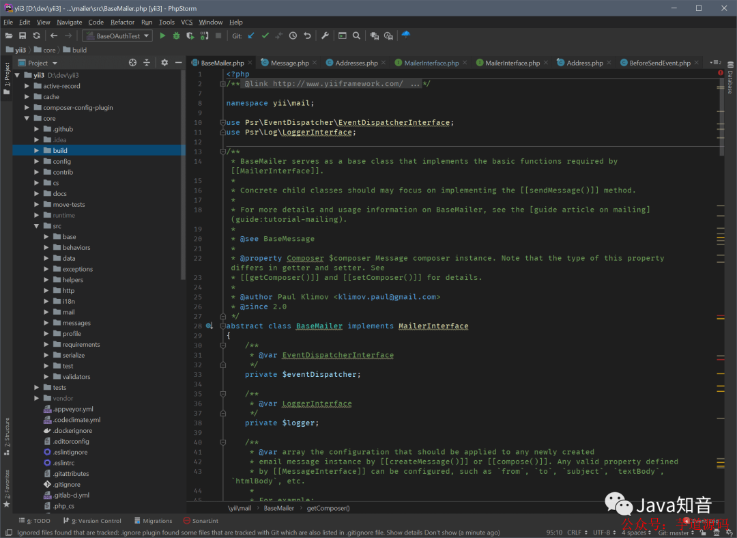Image resolution: width=737 pixels, height=538 pixels.
Task: Toggle the Database tool window
Action: click(x=730, y=78)
